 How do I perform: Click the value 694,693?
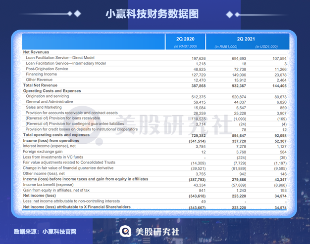coord(239,58)
